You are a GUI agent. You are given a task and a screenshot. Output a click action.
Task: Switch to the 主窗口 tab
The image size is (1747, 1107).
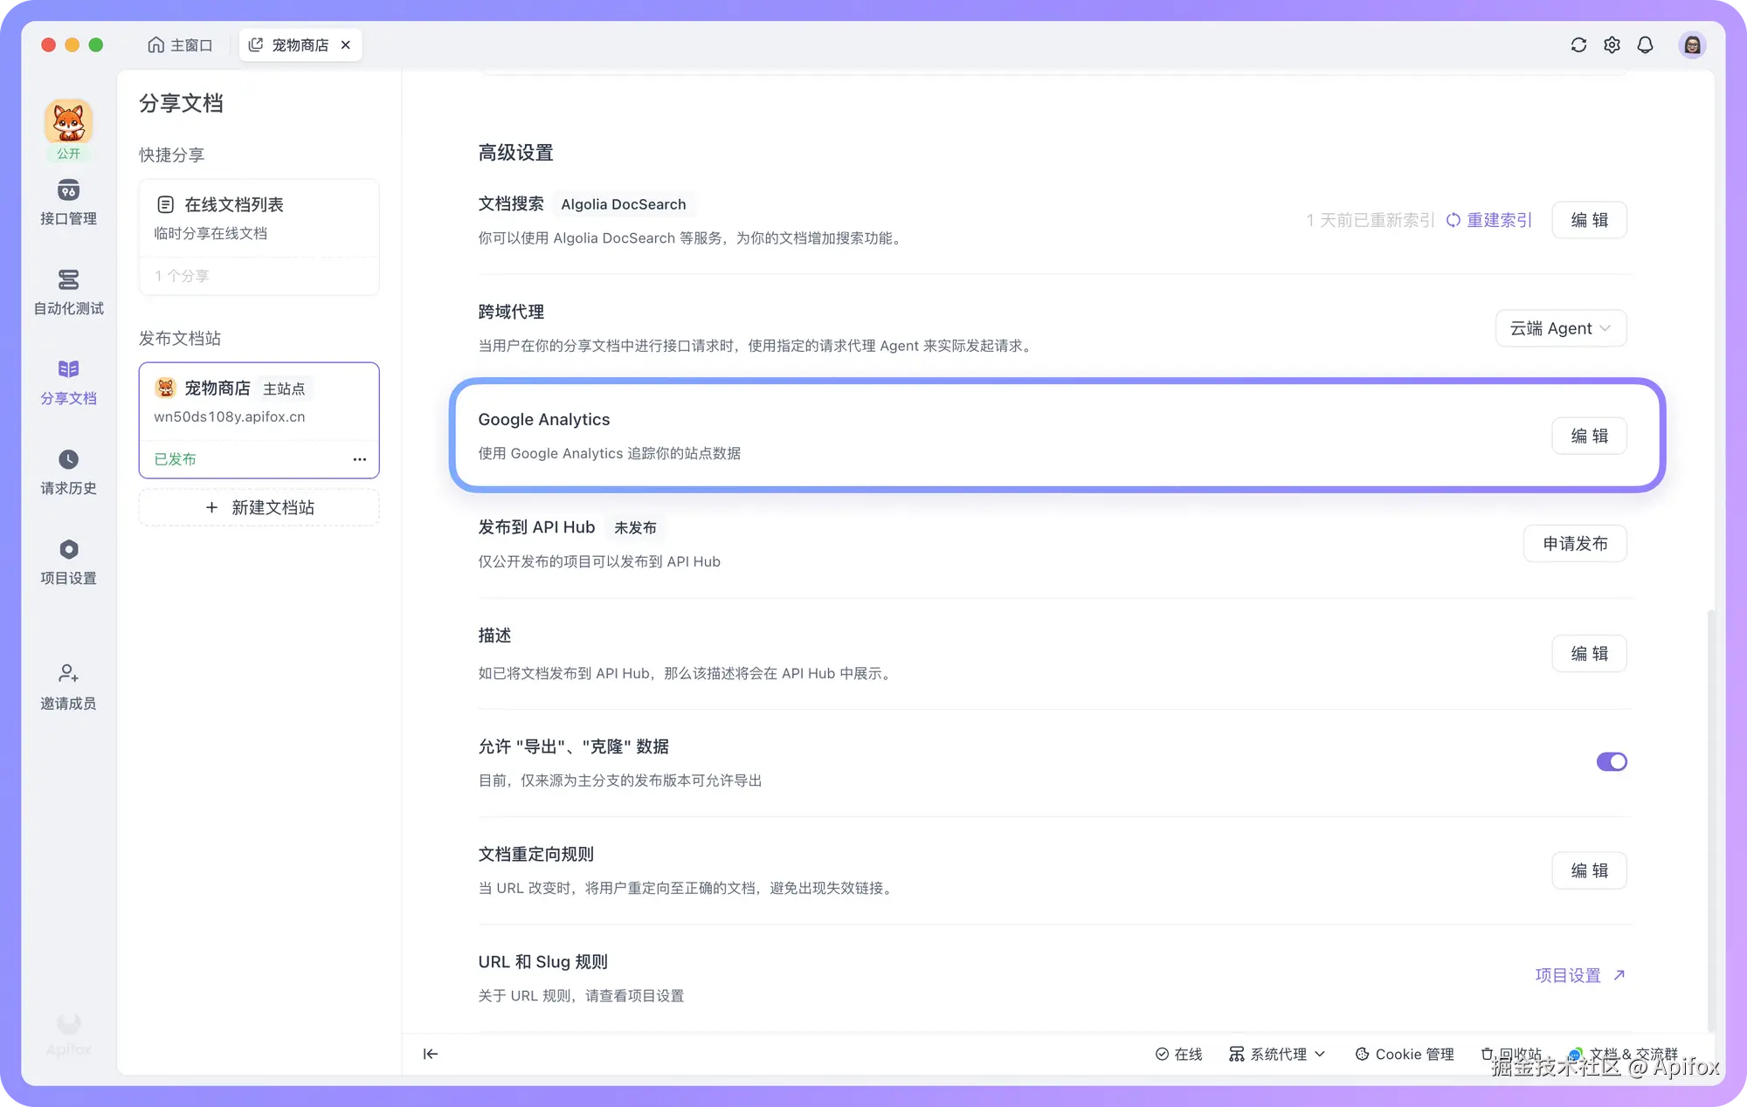[180, 45]
